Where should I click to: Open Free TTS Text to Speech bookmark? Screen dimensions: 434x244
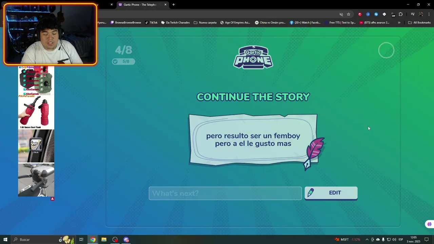(x=340, y=23)
